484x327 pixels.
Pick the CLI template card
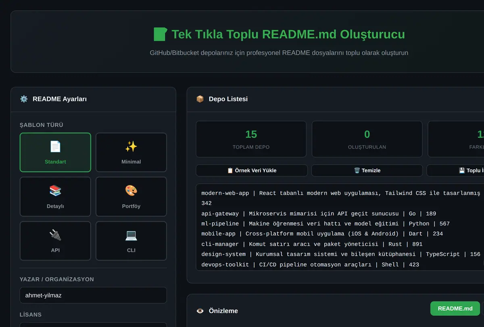tap(131, 241)
